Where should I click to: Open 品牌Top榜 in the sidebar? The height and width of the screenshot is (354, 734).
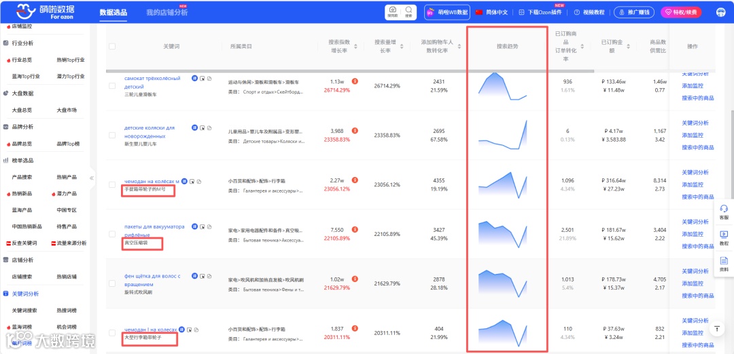click(x=68, y=144)
